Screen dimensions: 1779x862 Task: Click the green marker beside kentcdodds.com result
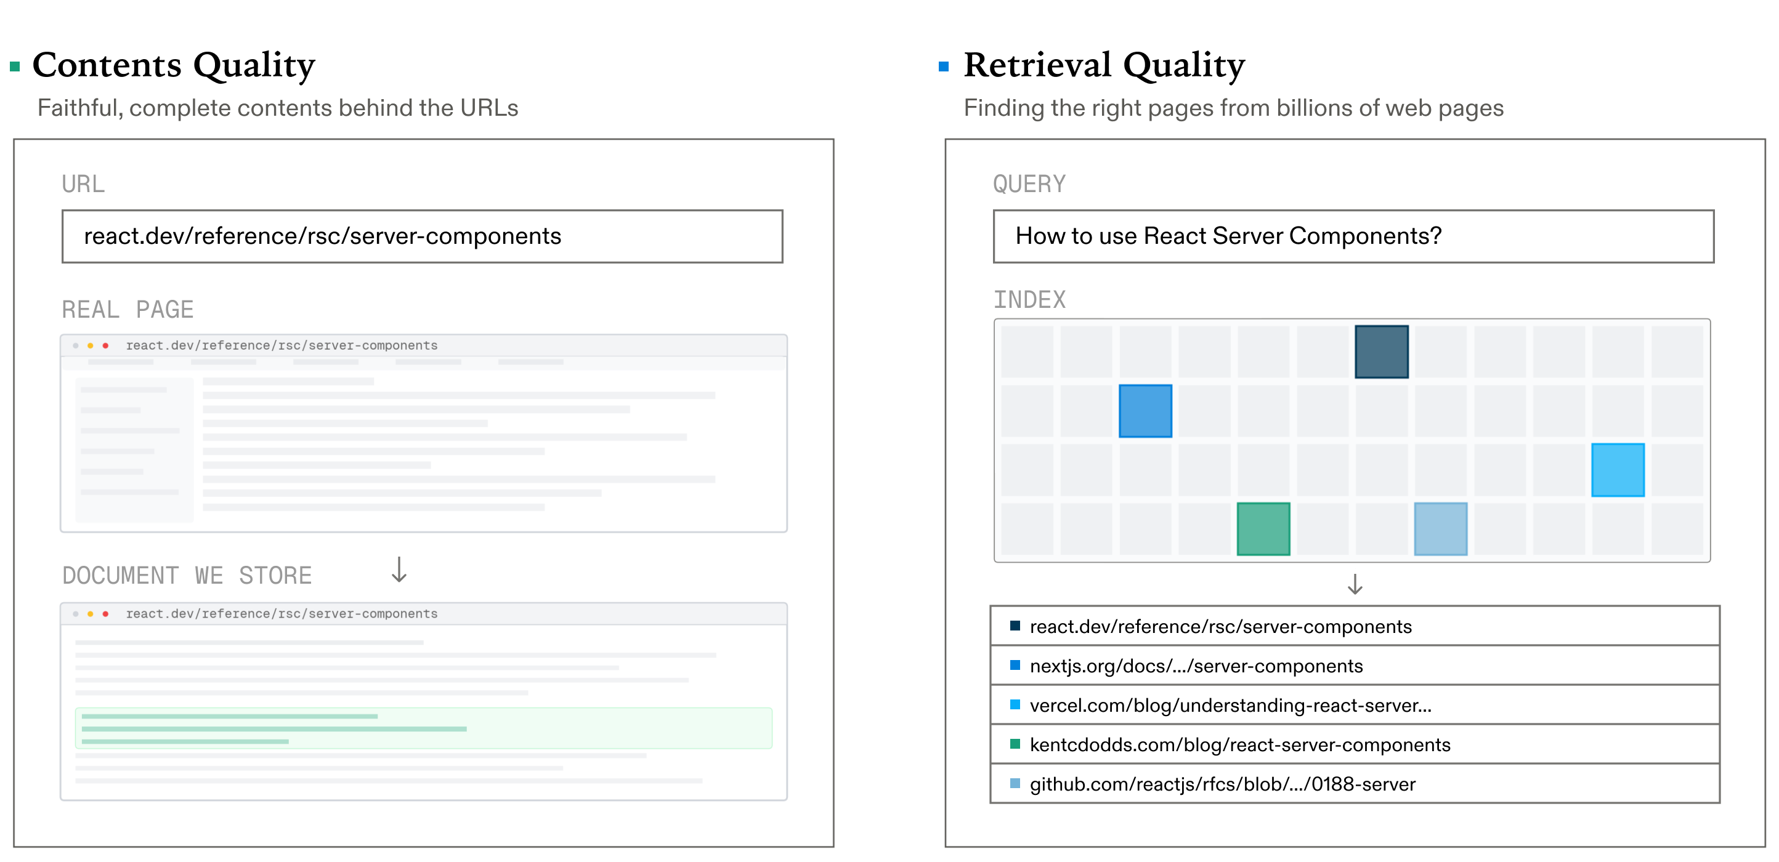click(x=1015, y=743)
